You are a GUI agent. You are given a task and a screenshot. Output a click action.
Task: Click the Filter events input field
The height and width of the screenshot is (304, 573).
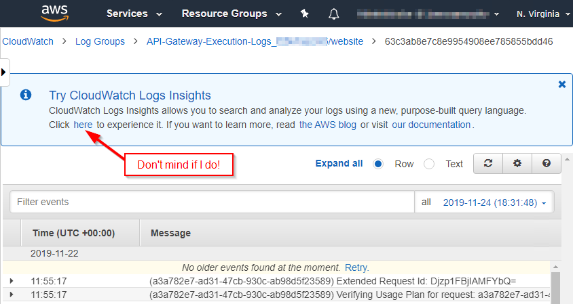212,202
